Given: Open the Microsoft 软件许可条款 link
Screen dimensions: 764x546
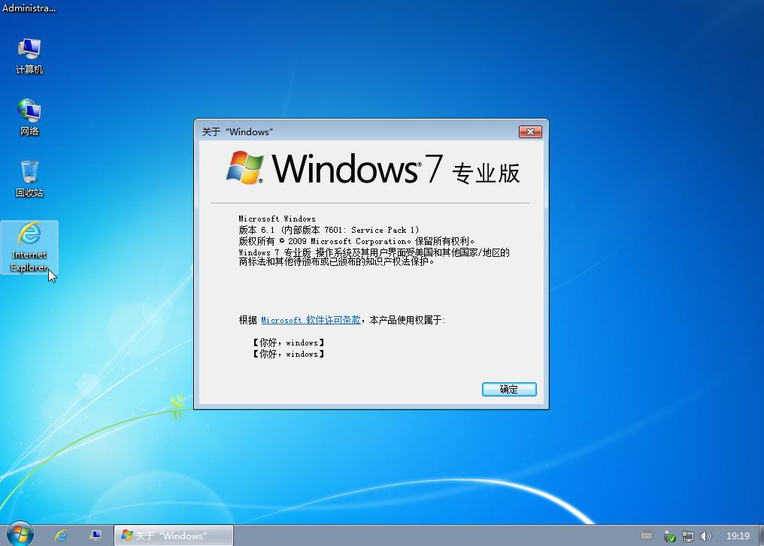Looking at the screenshot, I should [x=311, y=320].
